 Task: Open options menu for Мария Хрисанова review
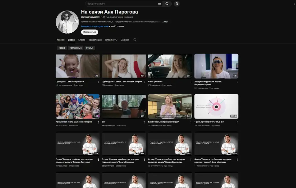(x=191, y=160)
